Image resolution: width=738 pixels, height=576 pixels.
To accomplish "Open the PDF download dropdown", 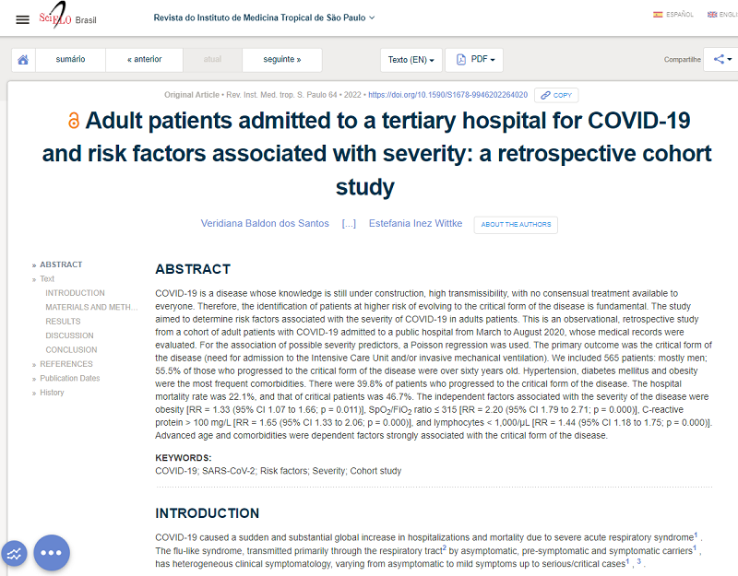I will pyautogui.click(x=474, y=60).
